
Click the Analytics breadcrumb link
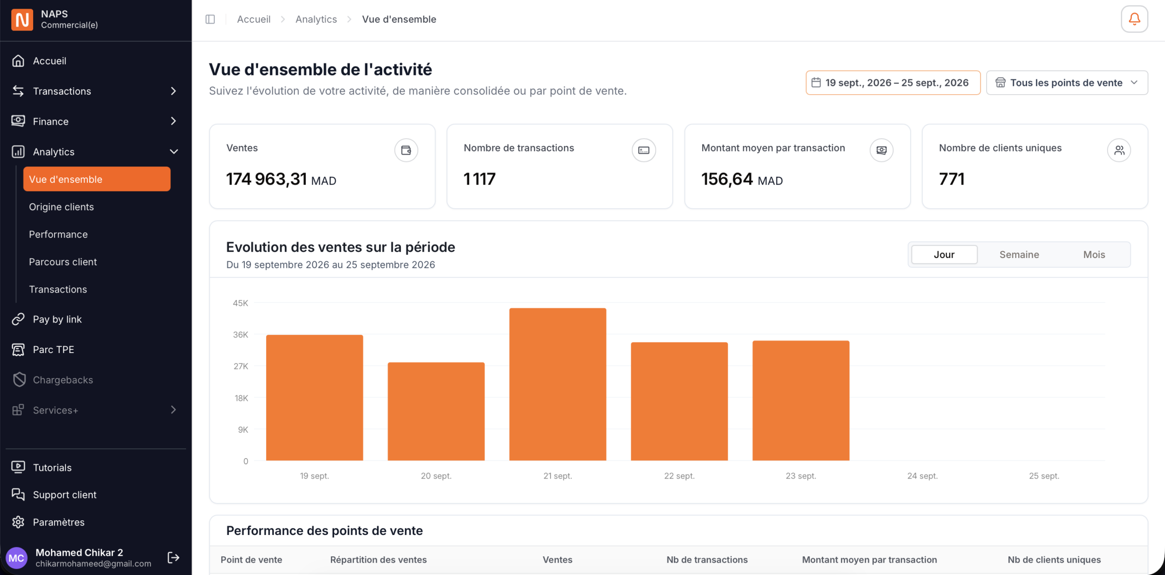[316, 19]
